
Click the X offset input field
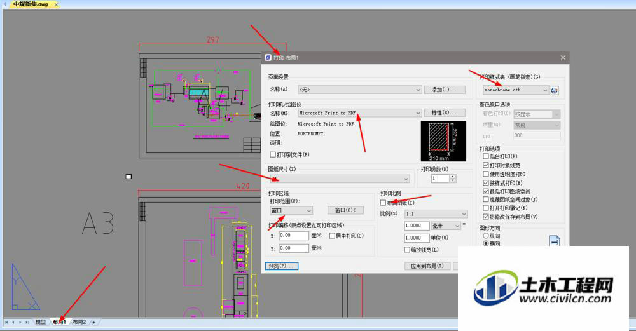[294, 236]
